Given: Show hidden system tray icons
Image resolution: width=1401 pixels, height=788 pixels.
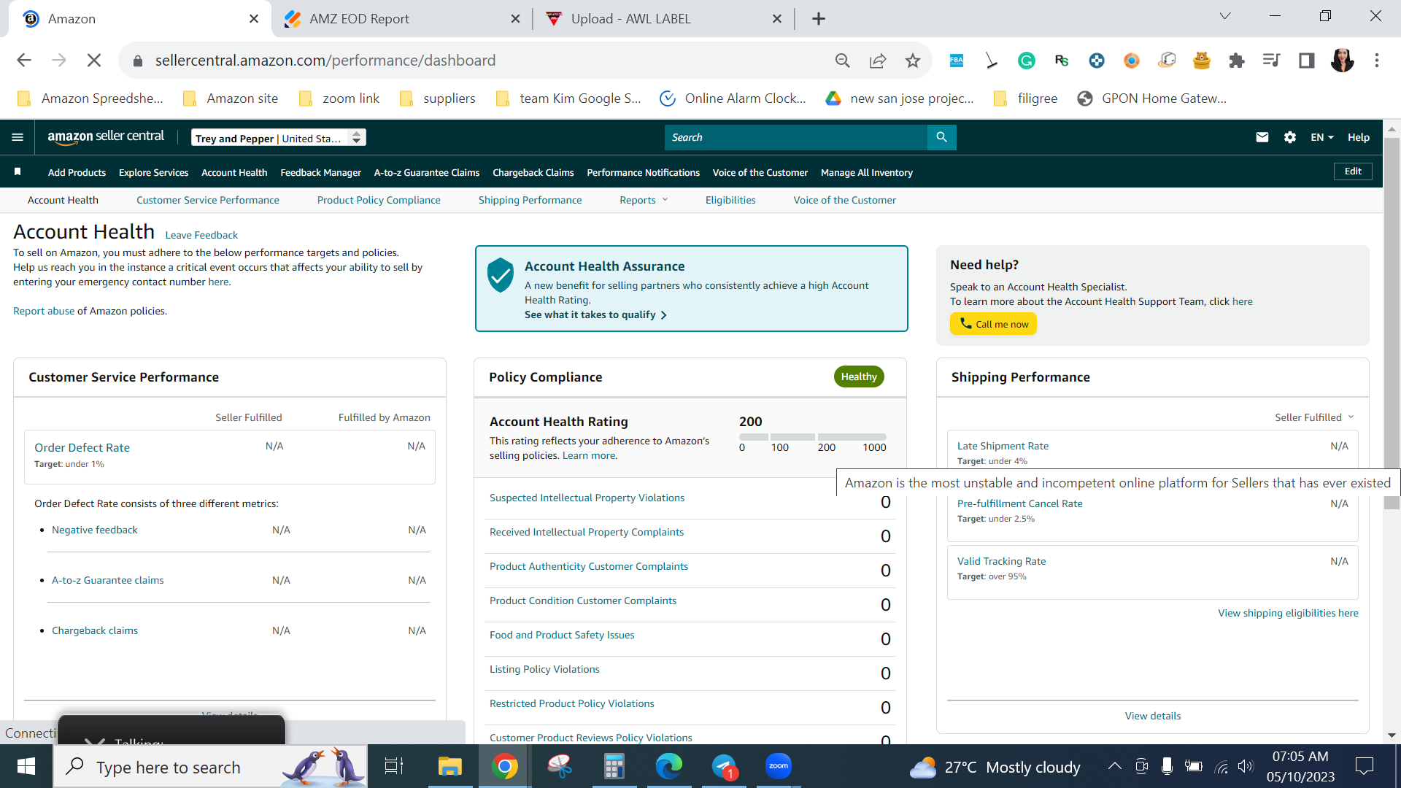Looking at the screenshot, I should point(1114,766).
